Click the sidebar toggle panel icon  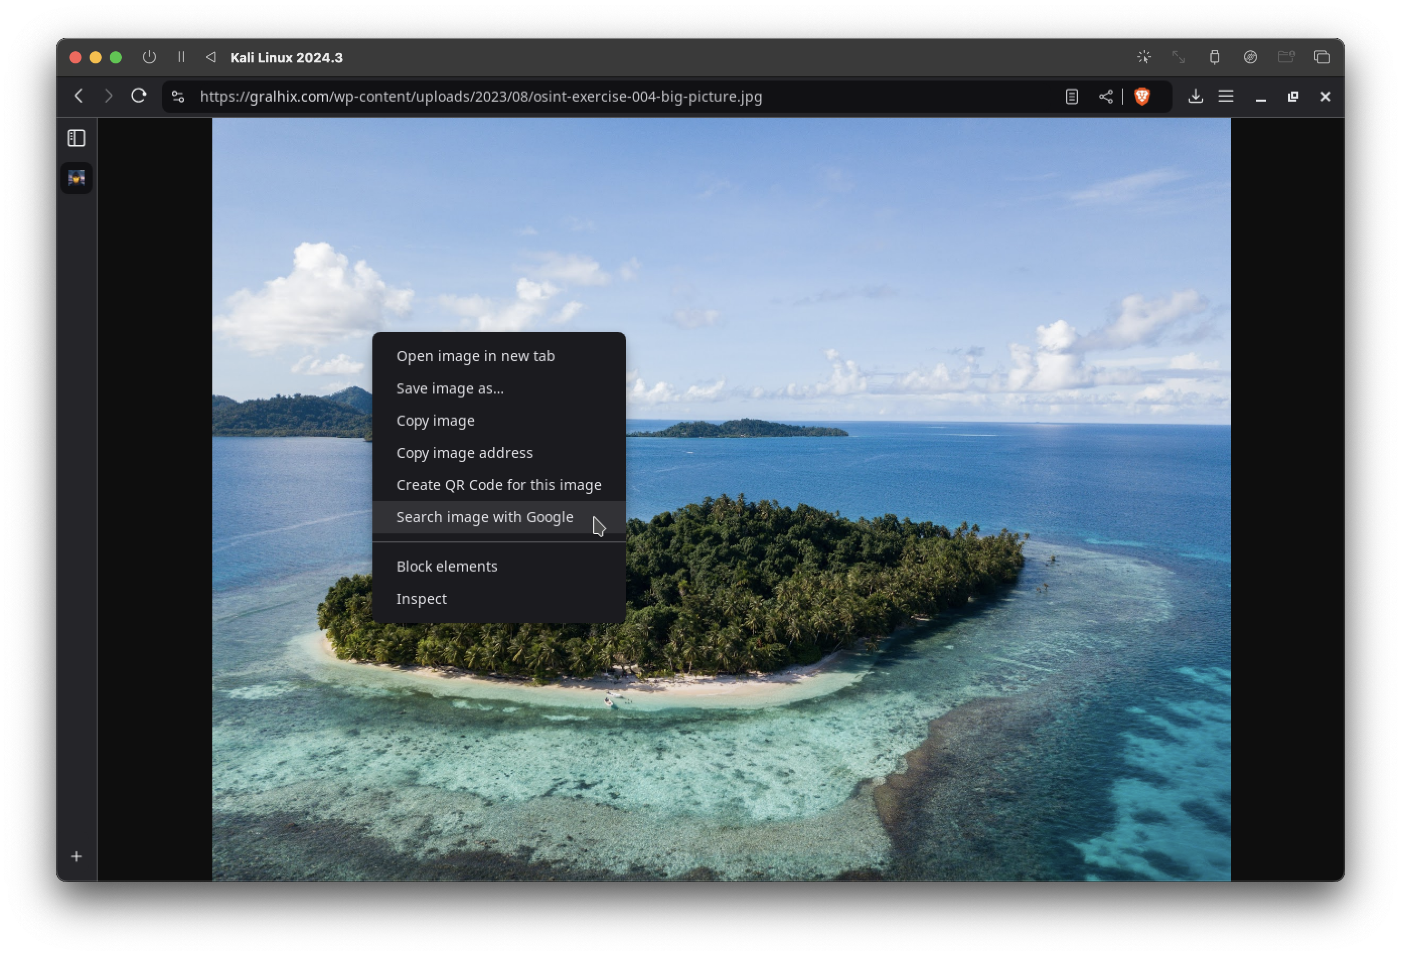(x=75, y=137)
